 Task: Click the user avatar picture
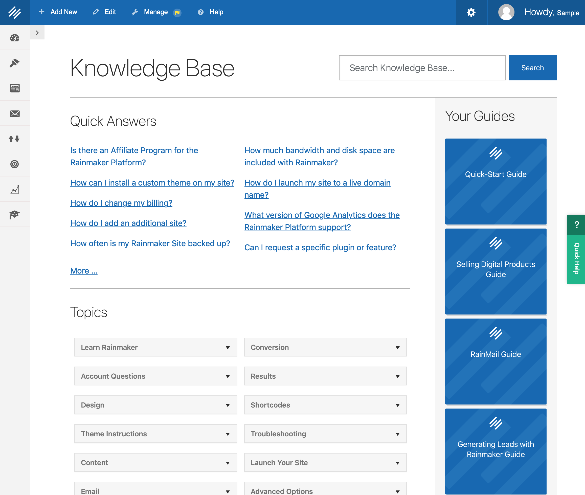(x=506, y=12)
